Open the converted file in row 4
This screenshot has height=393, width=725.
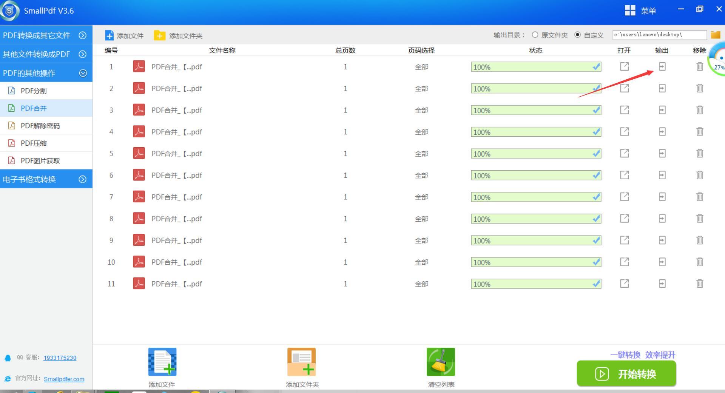pos(625,132)
